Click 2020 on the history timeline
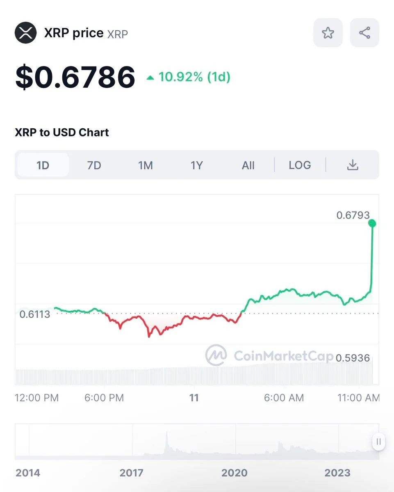Image resolution: width=394 pixels, height=492 pixels. point(235,473)
